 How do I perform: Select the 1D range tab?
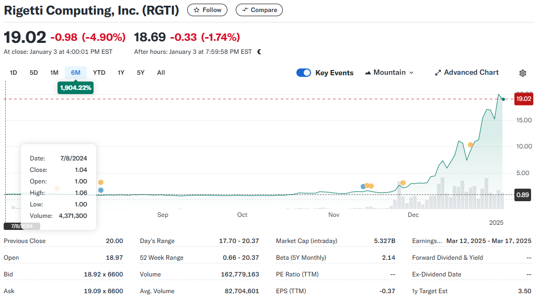(14, 73)
